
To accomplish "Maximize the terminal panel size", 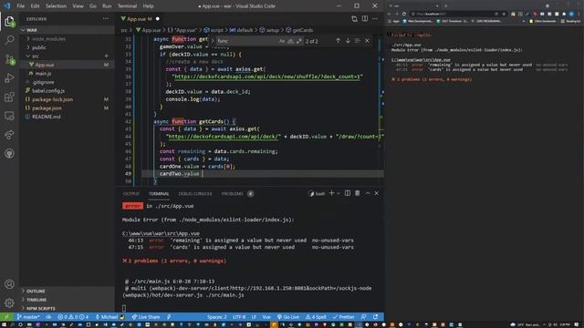I will pyautogui.click(x=368, y=193).
